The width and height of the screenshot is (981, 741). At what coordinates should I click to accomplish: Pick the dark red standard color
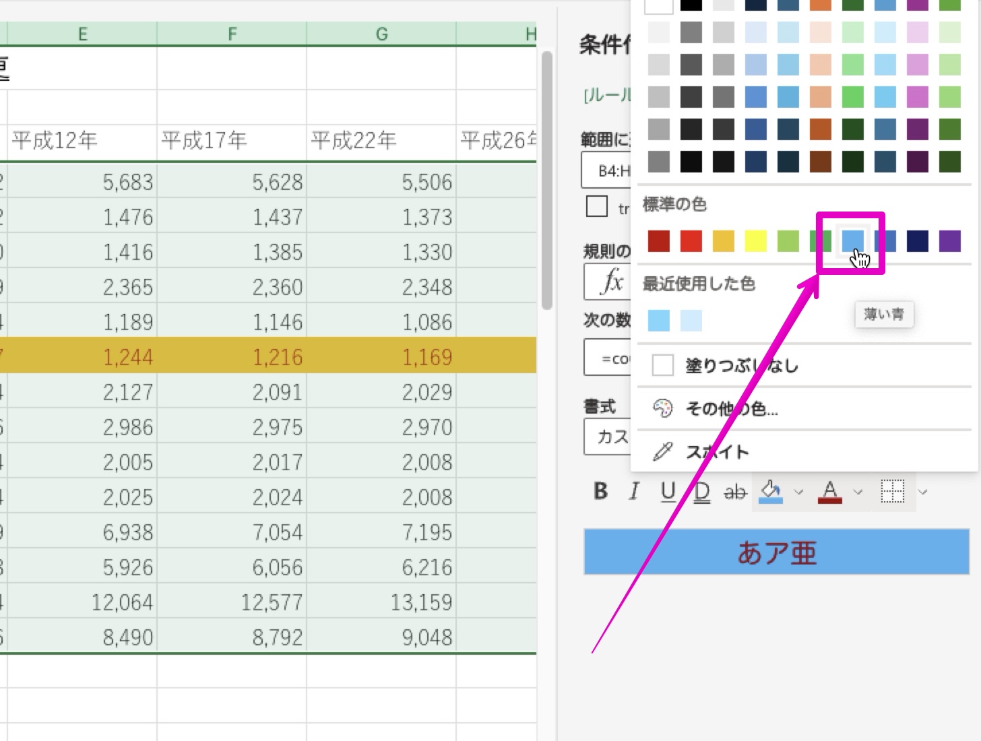point(658,240)
